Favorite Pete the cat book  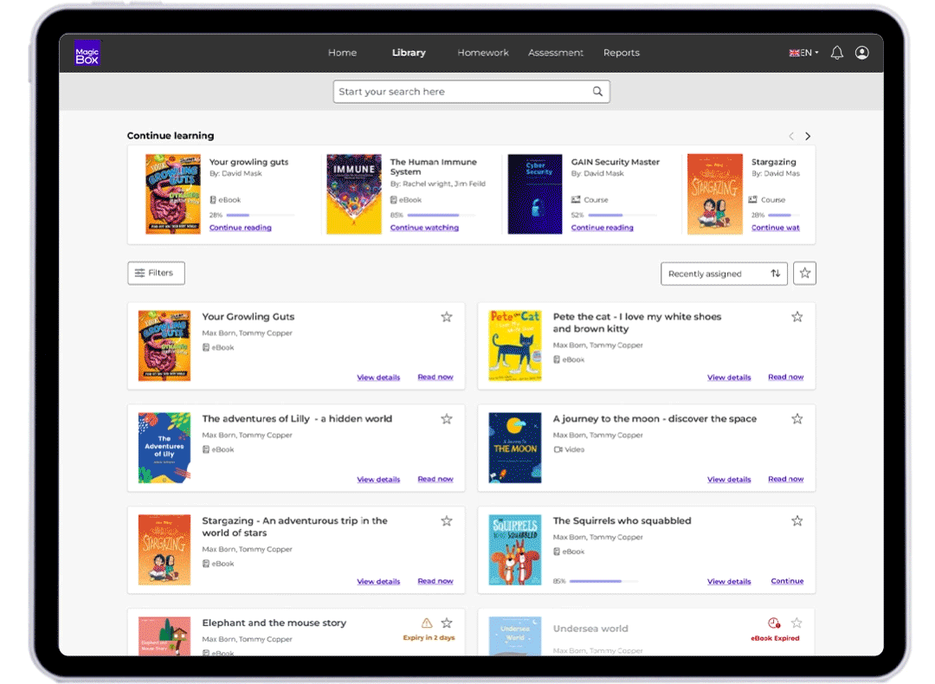pos(796,317)
